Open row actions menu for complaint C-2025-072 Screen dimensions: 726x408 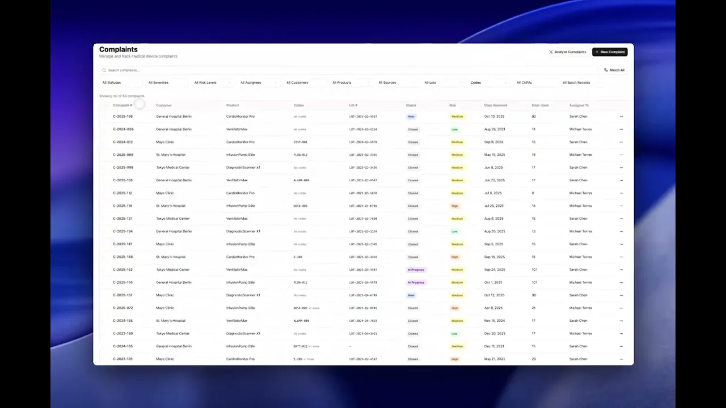tap(621, 308)
